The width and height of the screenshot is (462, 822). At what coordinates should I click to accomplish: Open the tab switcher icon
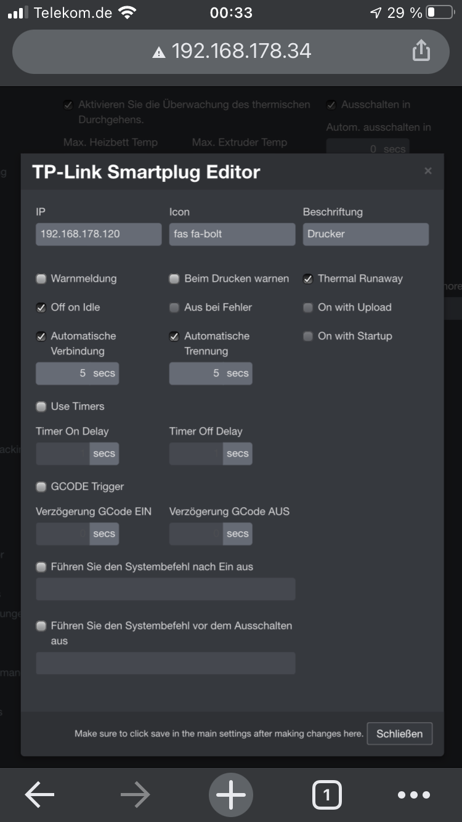tap(326, 795)
